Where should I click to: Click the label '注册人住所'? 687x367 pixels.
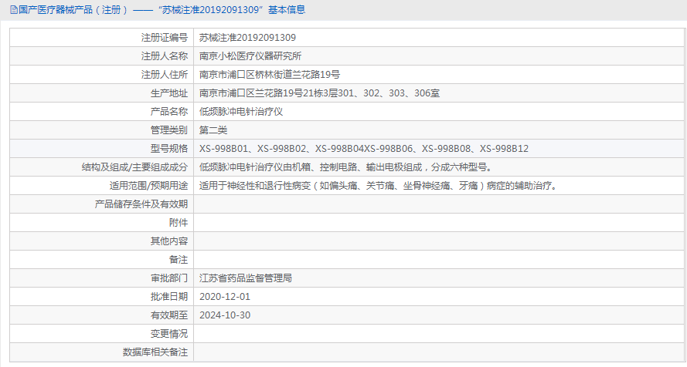pyautogui.click(x=165, y=75)
